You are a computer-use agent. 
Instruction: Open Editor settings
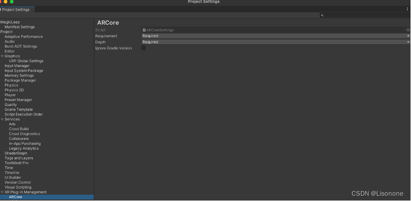[10, 51]
